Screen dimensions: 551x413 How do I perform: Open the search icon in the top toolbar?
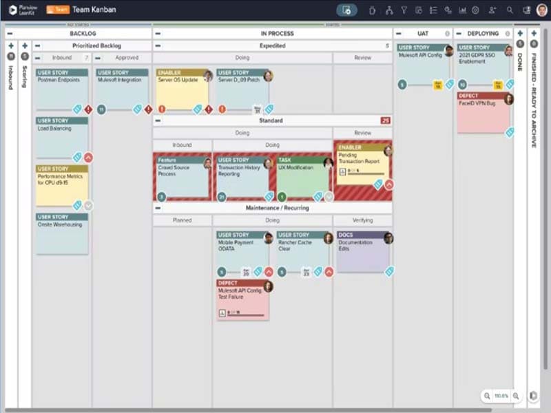tap(509, 10)
